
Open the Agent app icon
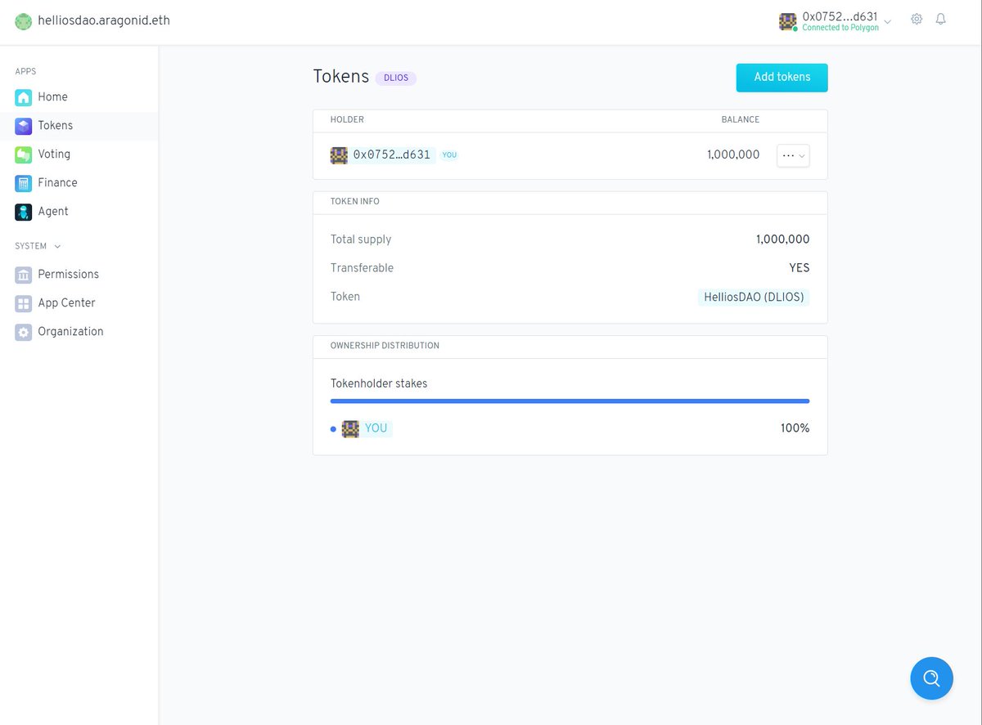pyautogui.click(x=23, y=212)
